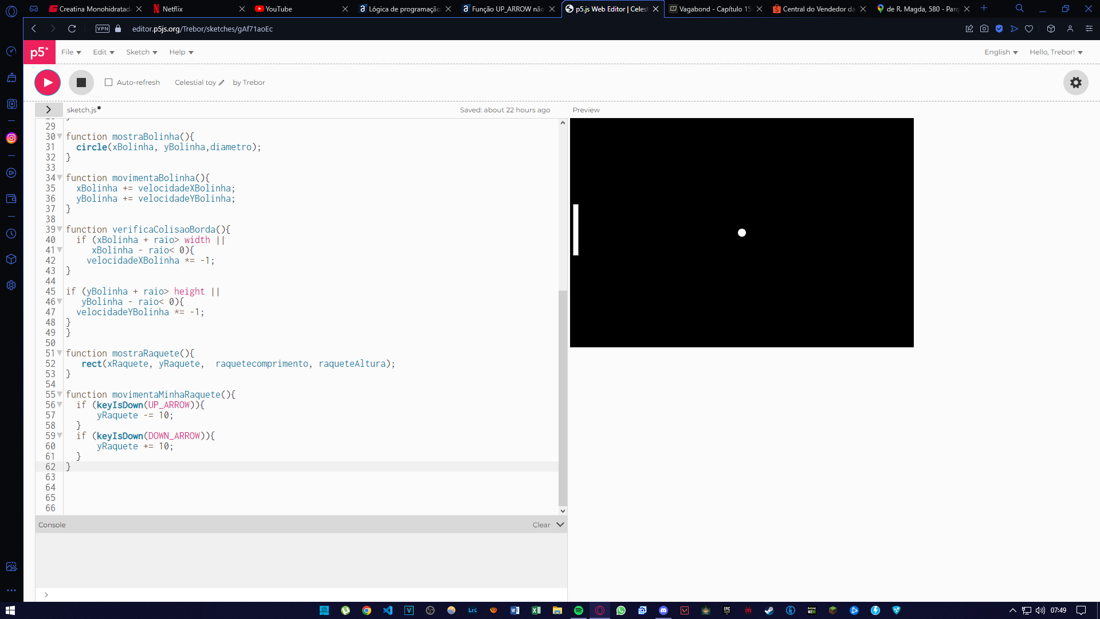
Task: Expand the Edit menu
Action: click(103, 52)
